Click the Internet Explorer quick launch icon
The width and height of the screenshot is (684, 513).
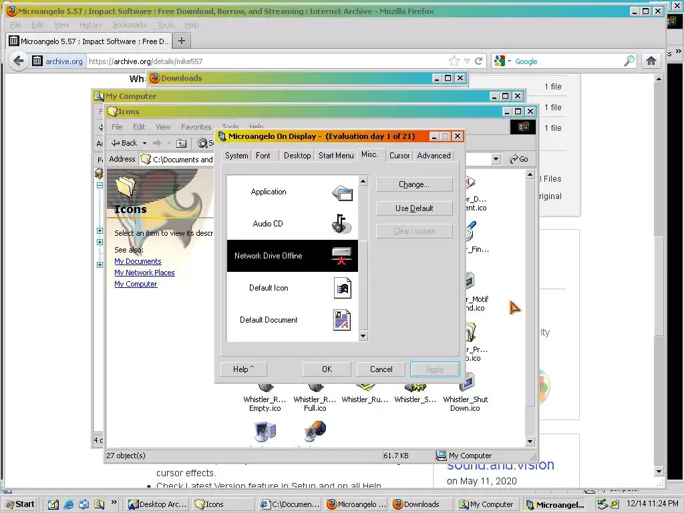click(69, 504)
